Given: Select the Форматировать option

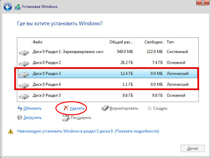Looking at the screenshot, I should (x=124, y=108).
